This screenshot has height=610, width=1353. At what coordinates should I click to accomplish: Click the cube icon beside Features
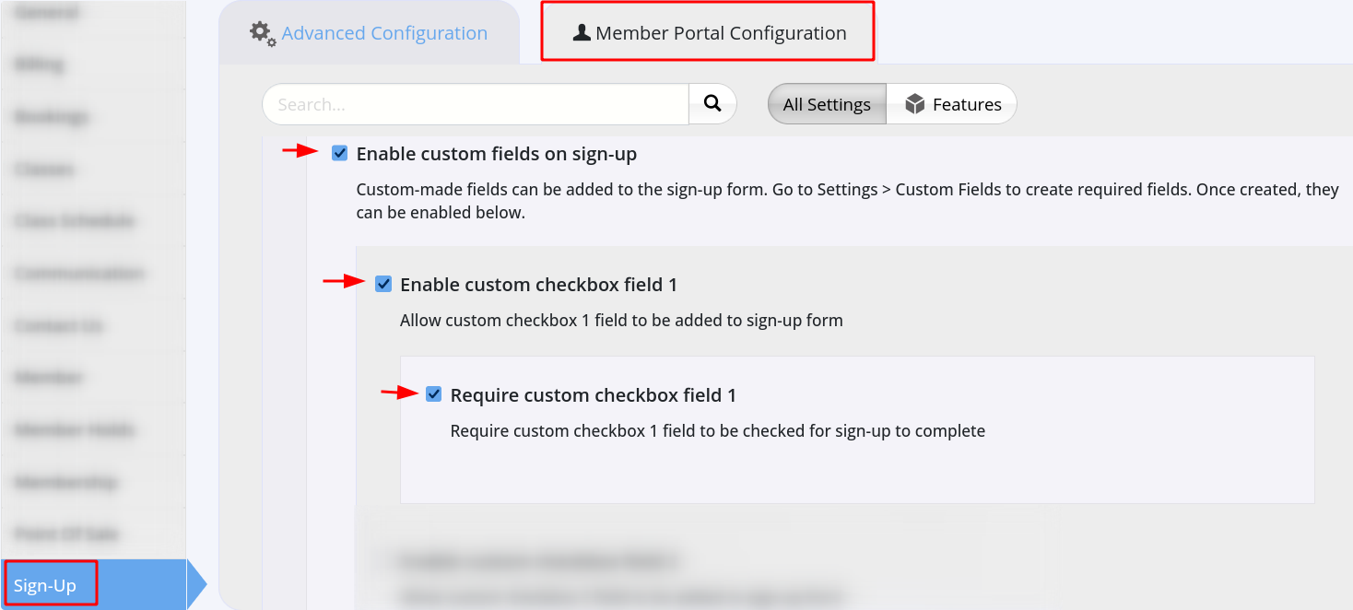click(x=914, y=104)
